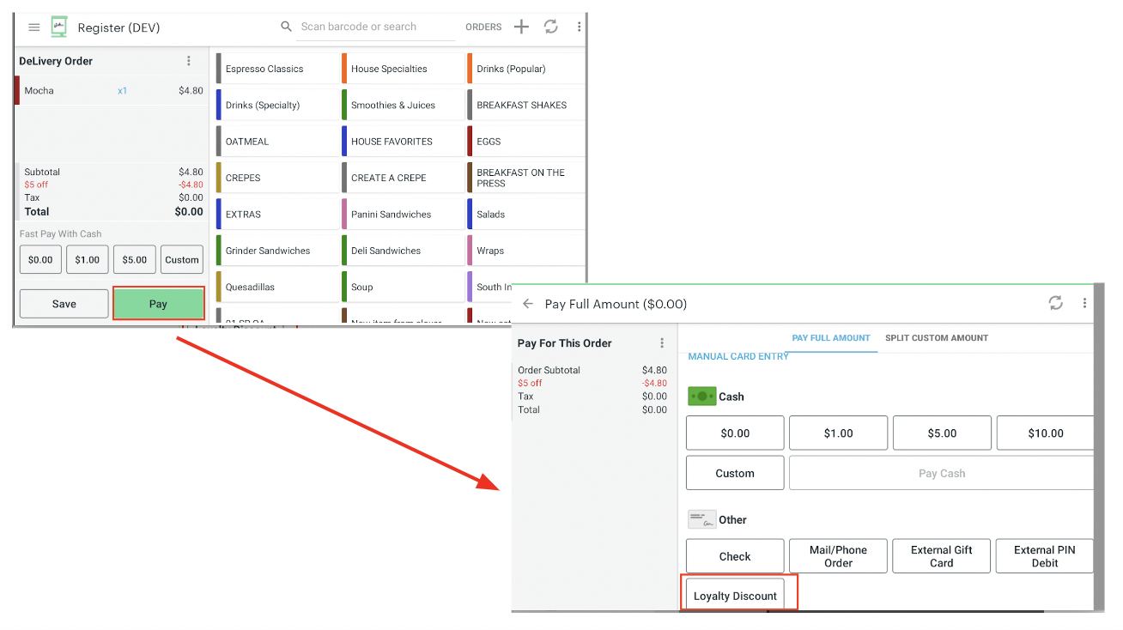Open the Espresso Classics category
Screen dimensions: 1123x630
(x=264, y=69)
